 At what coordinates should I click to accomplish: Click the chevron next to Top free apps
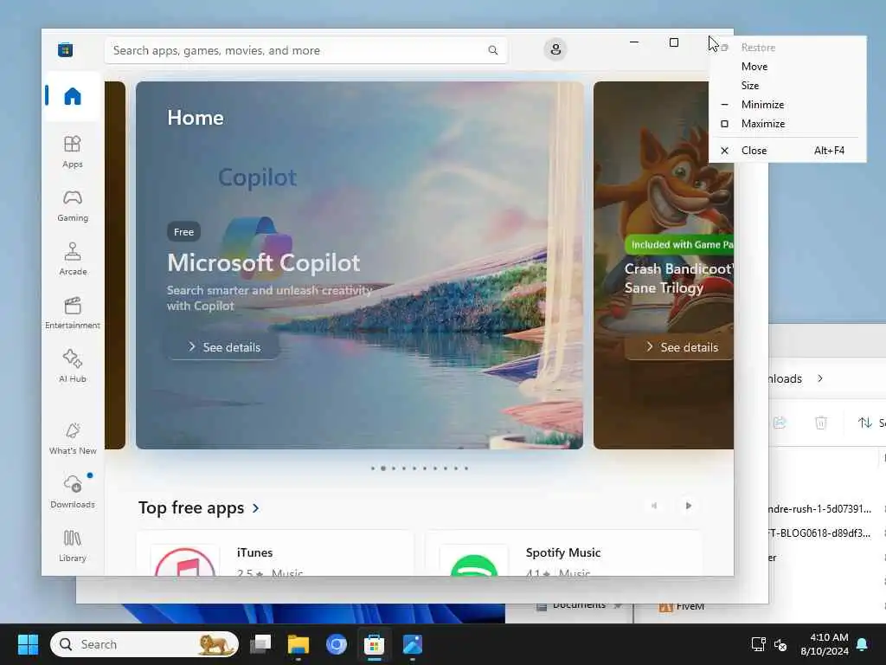(256, 507)
